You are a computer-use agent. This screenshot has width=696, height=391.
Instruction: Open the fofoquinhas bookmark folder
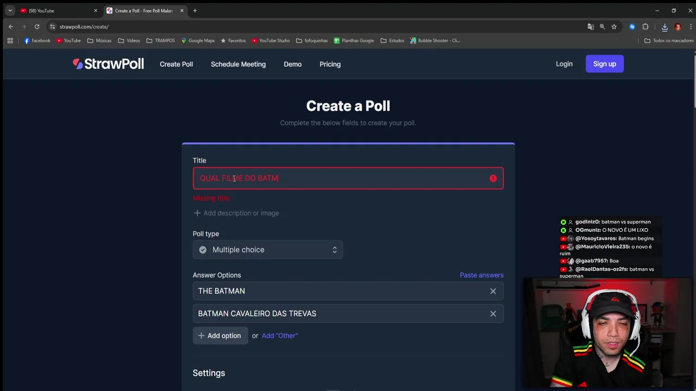(x=312, y=41)
